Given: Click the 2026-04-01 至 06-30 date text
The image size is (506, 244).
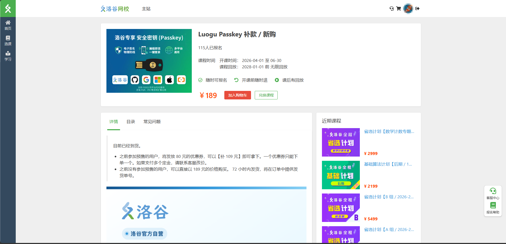Looking at the screenshot, I should 262,61.
